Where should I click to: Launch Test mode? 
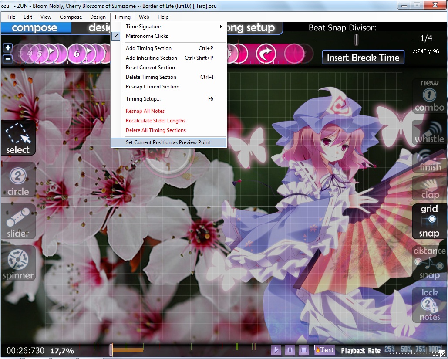[x=324, y=349]
